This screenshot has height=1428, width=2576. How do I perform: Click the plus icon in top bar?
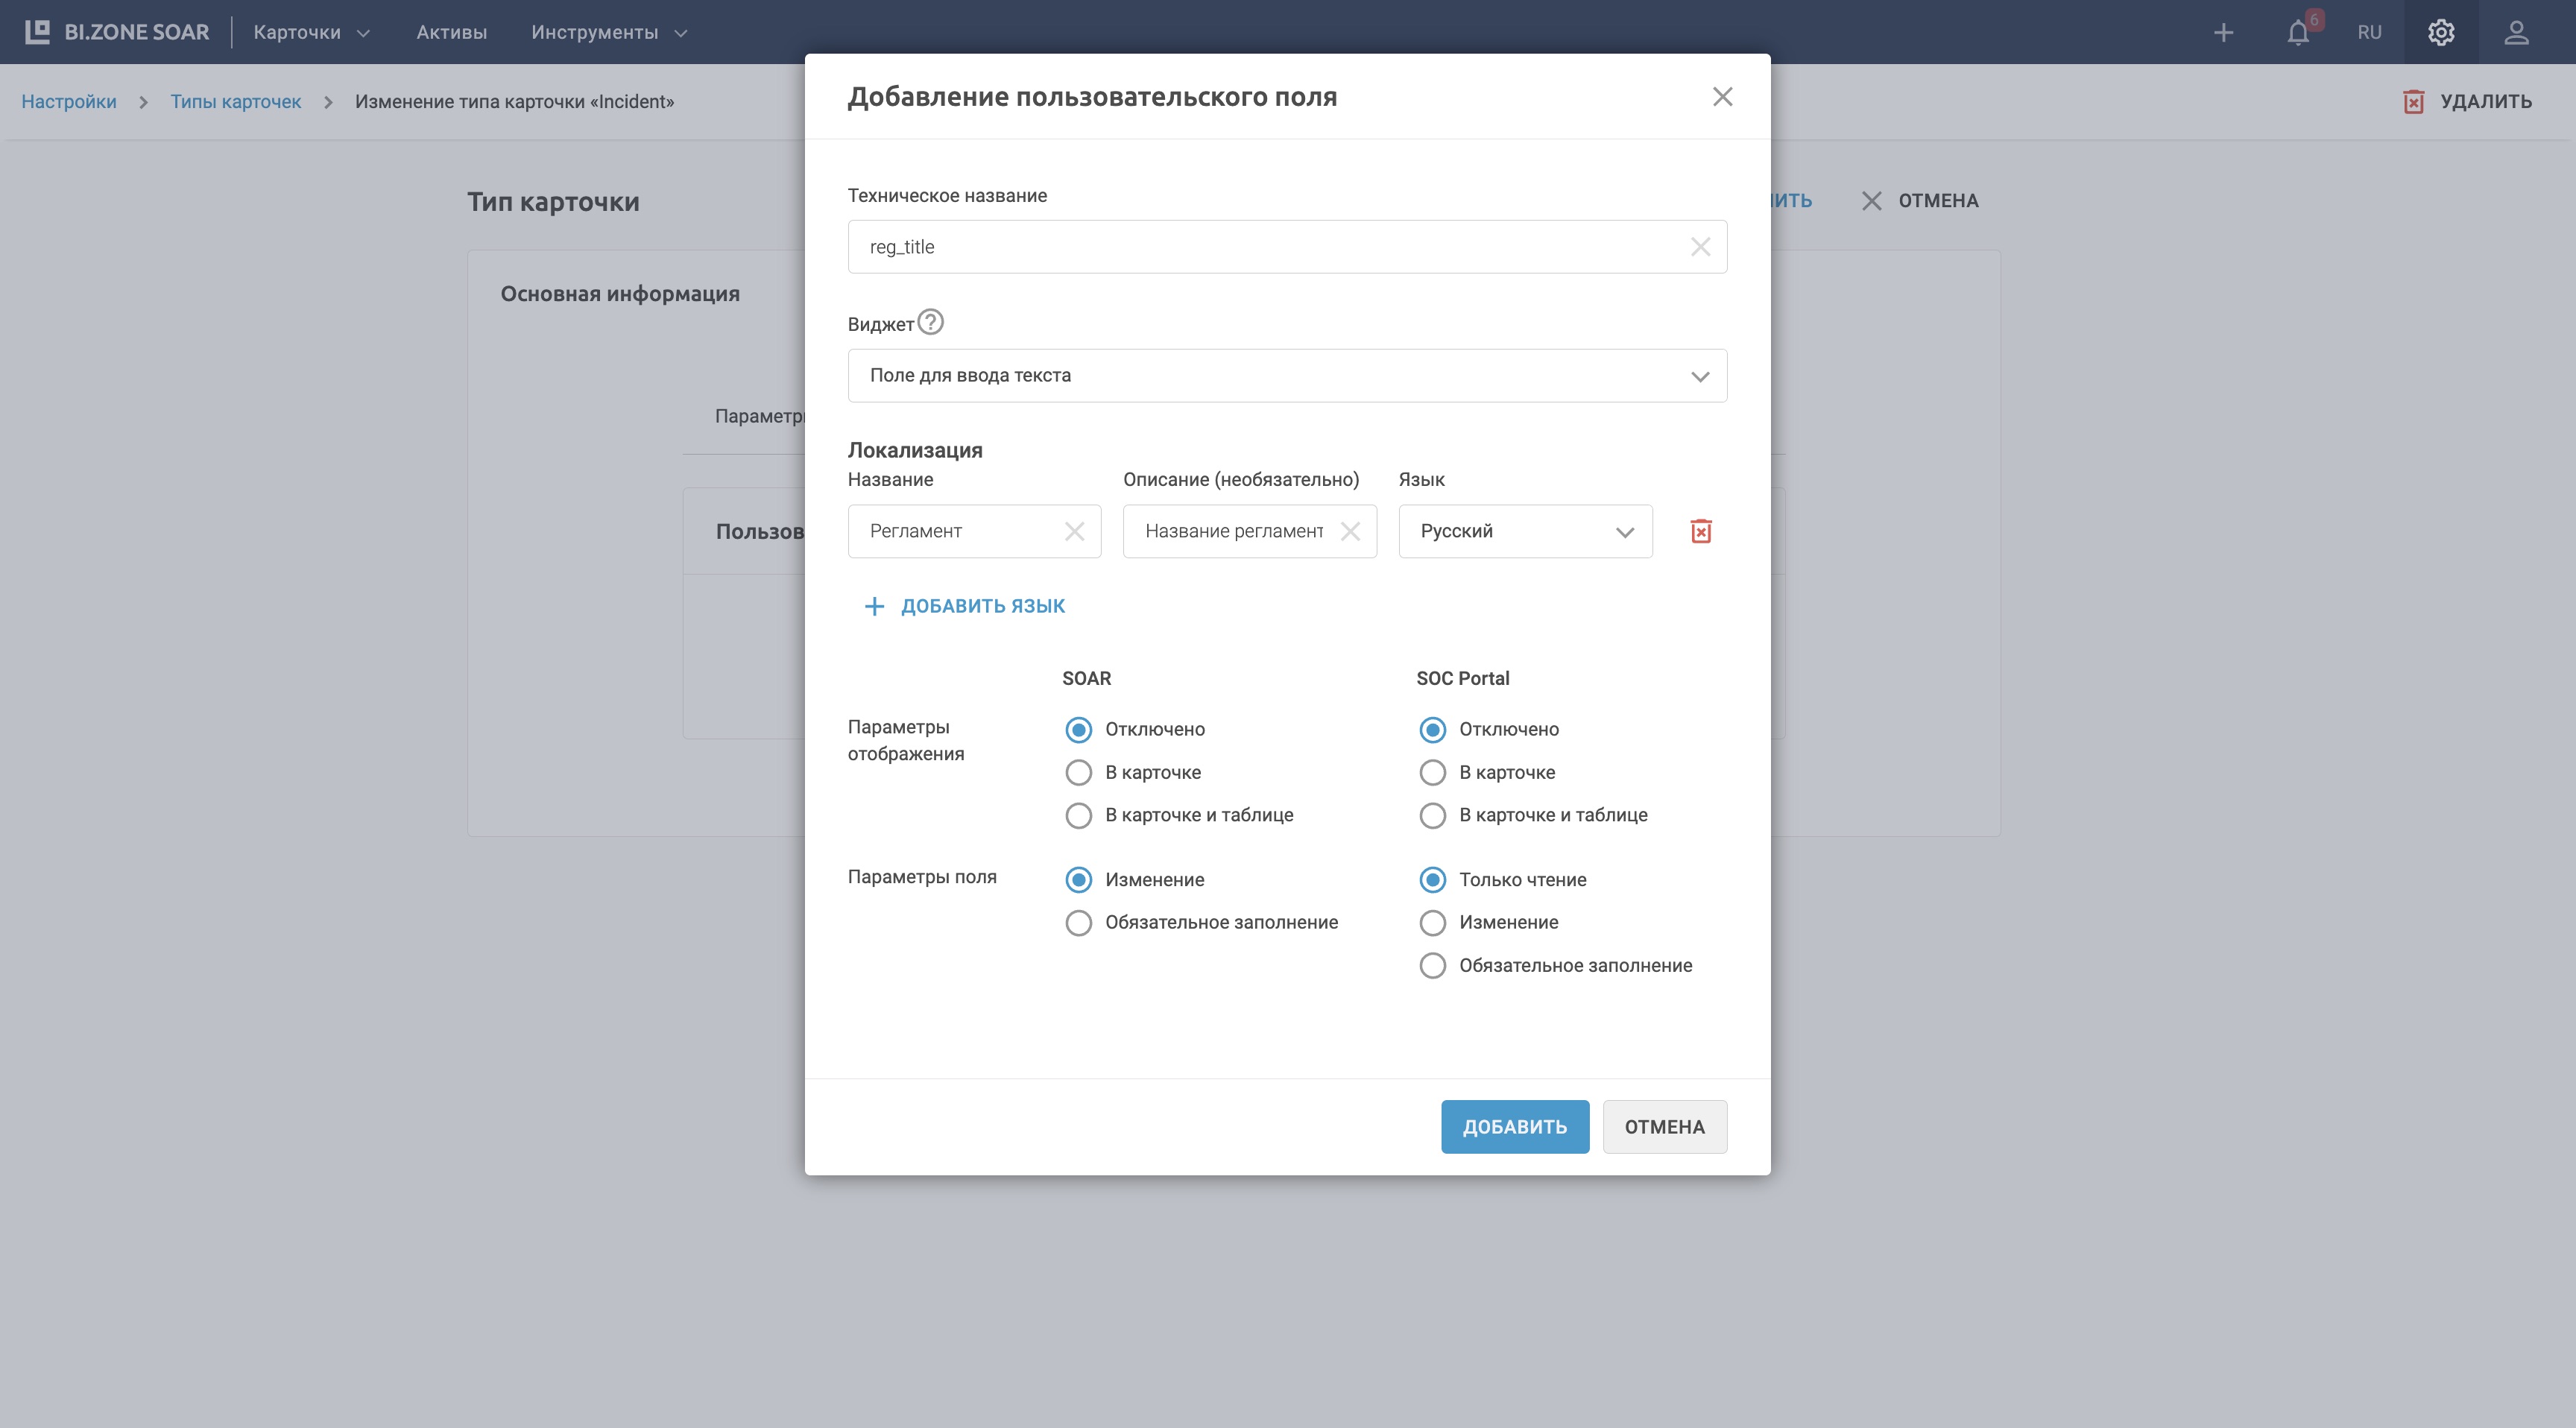[x=2223, y=32]
